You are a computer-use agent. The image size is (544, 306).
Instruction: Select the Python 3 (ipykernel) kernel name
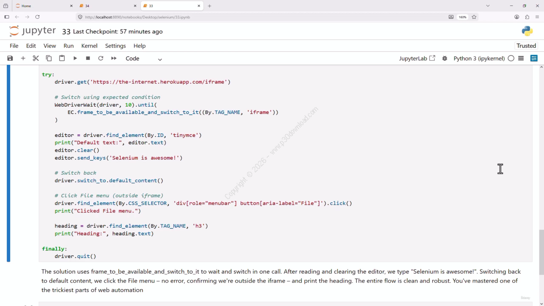coord(479,58)
